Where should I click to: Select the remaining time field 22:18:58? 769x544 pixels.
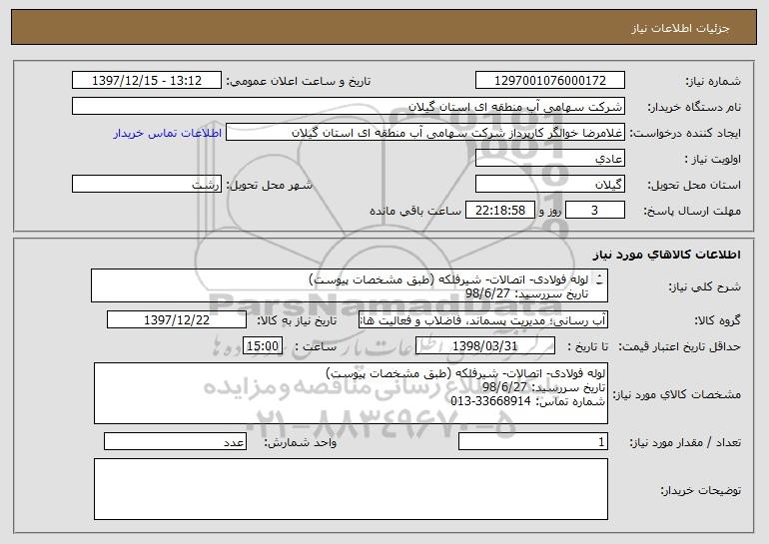click(499, 211)
